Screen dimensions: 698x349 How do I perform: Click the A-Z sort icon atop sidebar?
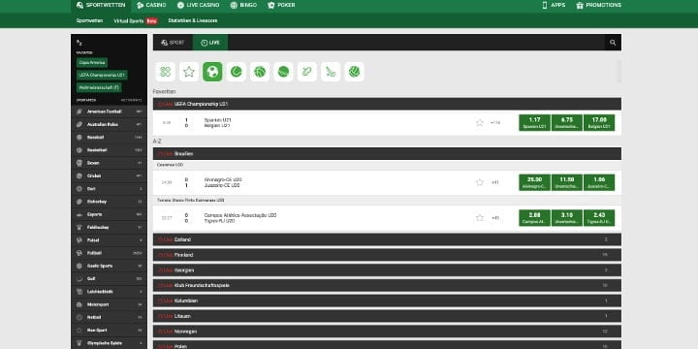79,43
